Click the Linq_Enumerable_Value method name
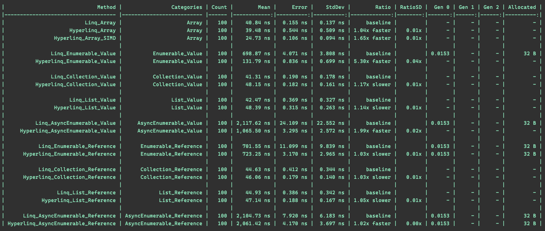The image size is (545, 231). click(83, 53)
